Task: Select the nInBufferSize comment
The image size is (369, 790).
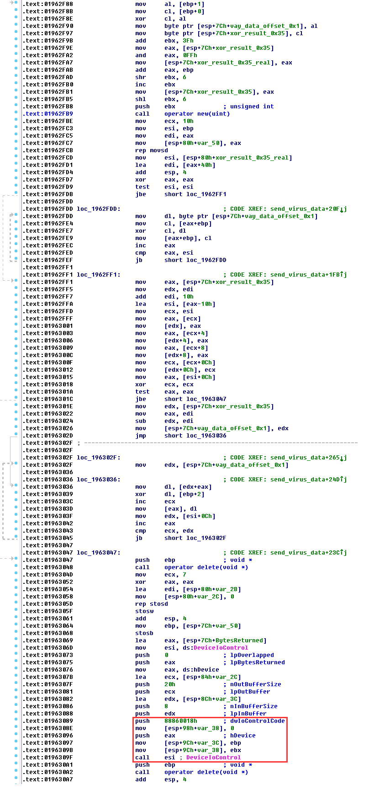Action: click(x=254, y=706)
